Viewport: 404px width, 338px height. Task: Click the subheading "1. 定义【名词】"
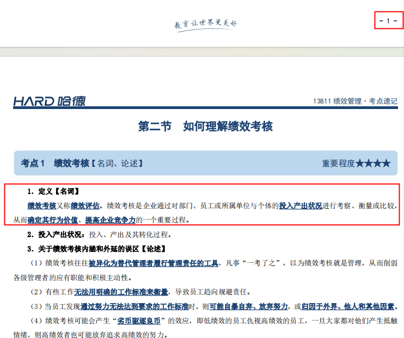pyautogui.click(x=53, y=191)
